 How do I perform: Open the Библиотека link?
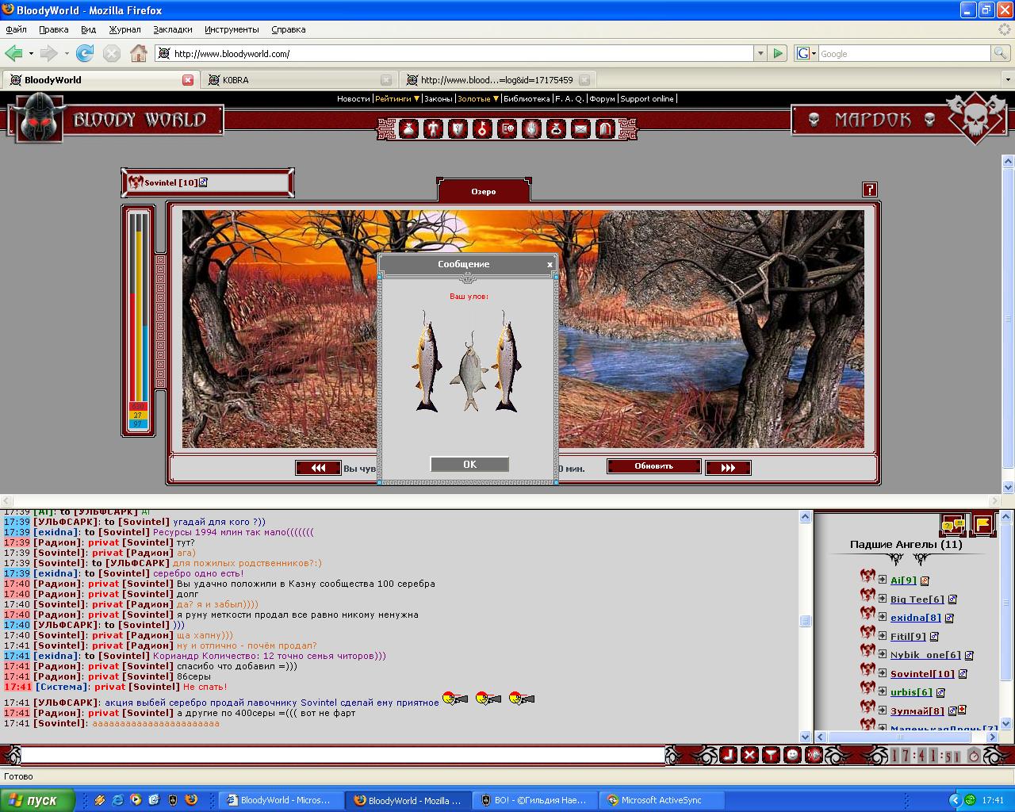click(527, 99)
